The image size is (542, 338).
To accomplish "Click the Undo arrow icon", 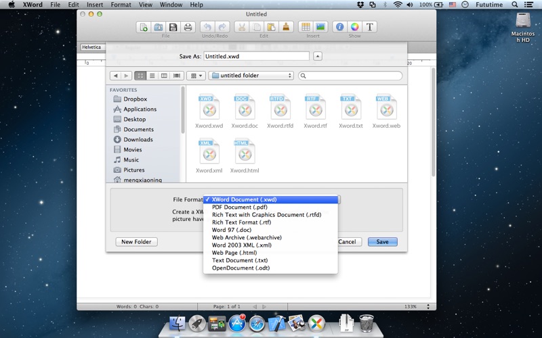I will click(207, 27).
